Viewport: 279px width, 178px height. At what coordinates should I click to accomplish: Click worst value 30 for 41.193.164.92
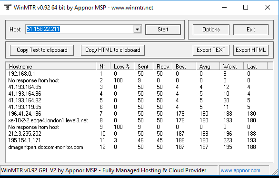pyautogui.click(x=226, y=100)
